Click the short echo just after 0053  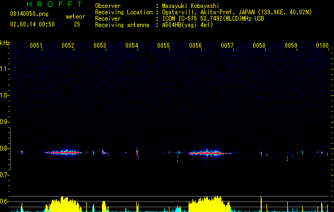tap(105, 152)
